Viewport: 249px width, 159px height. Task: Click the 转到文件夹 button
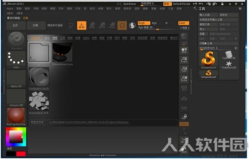37,122
